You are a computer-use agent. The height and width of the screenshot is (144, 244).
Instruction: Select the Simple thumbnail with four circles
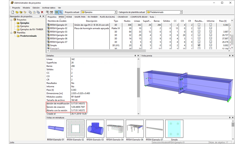[x=174, y=129]
